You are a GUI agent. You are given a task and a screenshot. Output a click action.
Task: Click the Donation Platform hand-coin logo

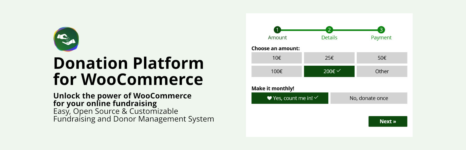coord(66,39)
